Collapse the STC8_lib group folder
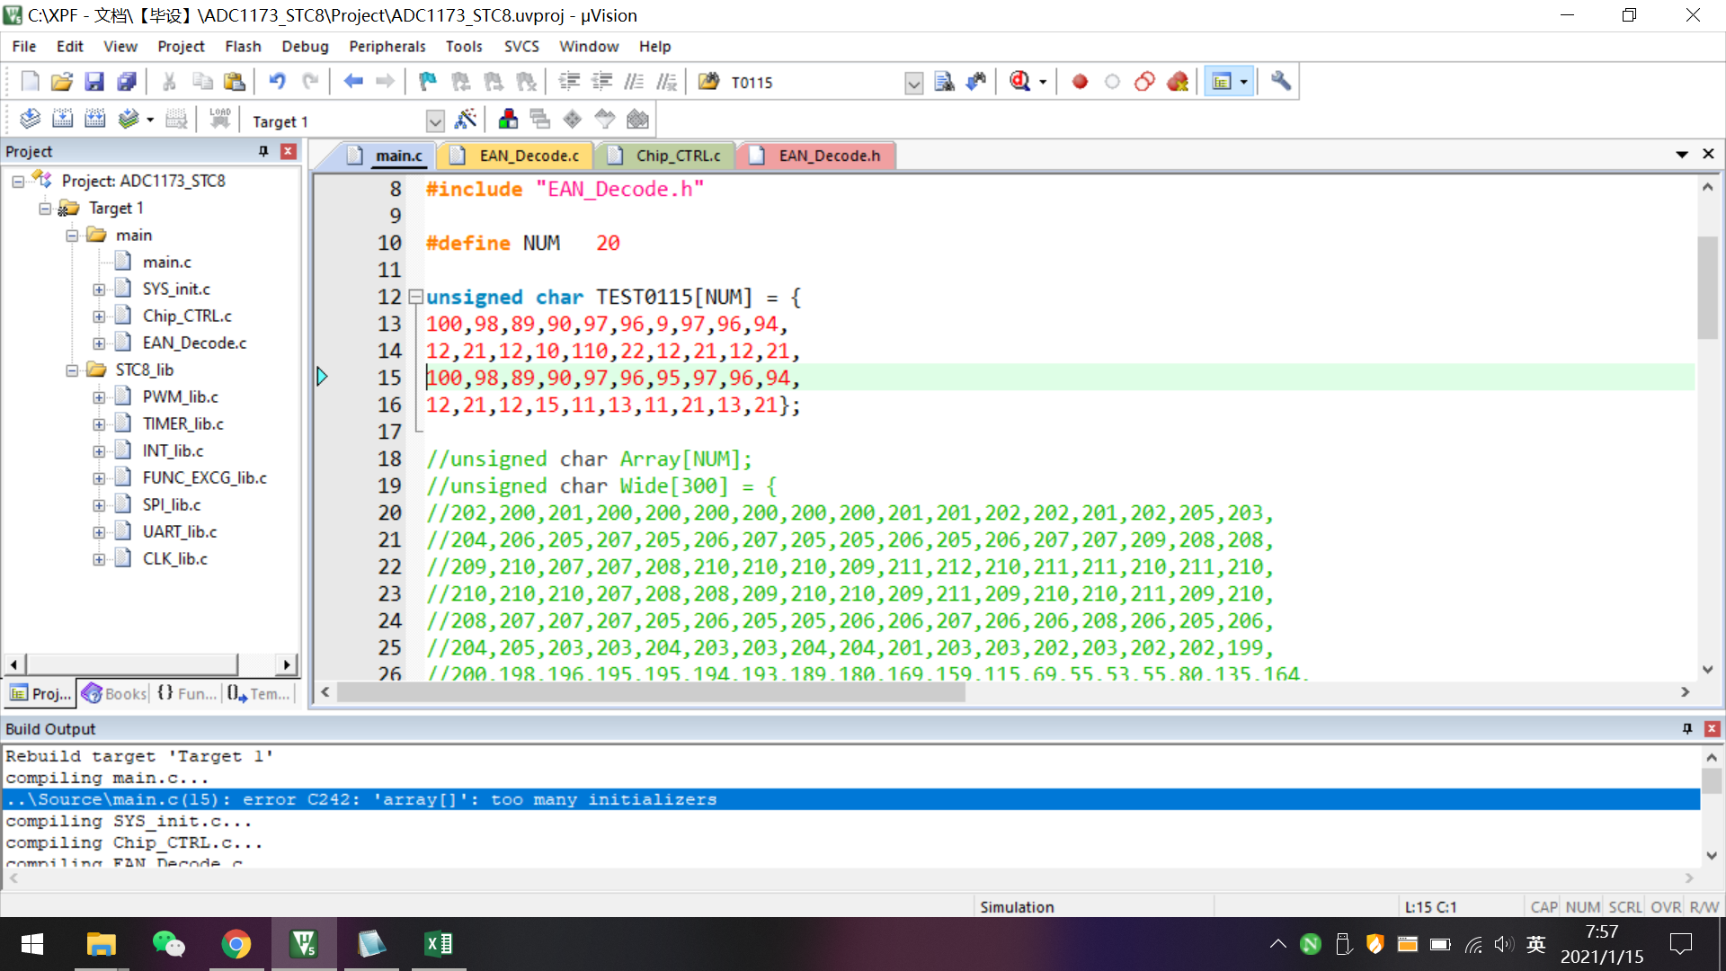1726x971 pixels. point(72,370)
